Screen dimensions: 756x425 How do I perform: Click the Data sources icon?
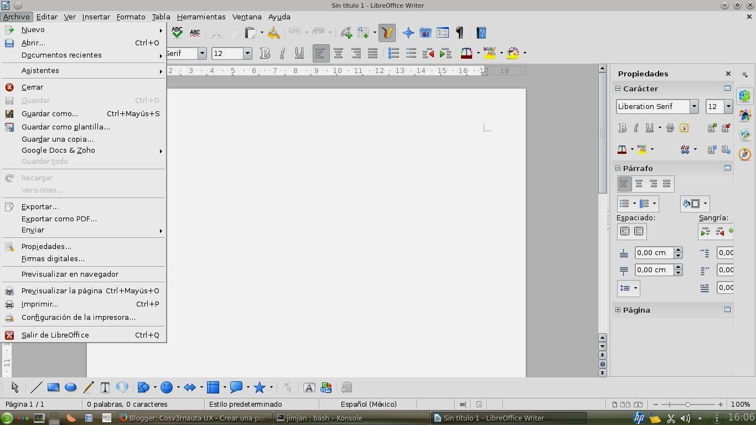[442, 33]
